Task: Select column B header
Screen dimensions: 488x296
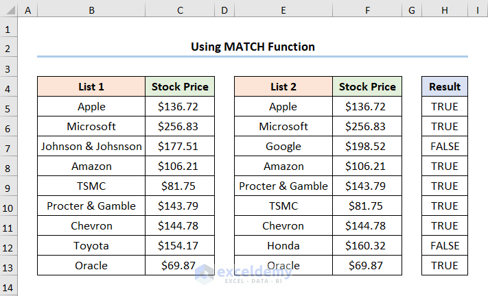Action: (91, 11)
